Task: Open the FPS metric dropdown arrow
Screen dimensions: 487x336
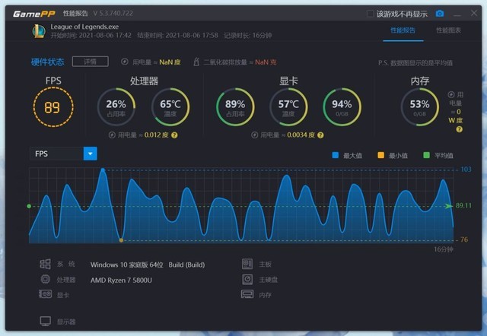Action: pyautogui.click(x=91, y=154)
